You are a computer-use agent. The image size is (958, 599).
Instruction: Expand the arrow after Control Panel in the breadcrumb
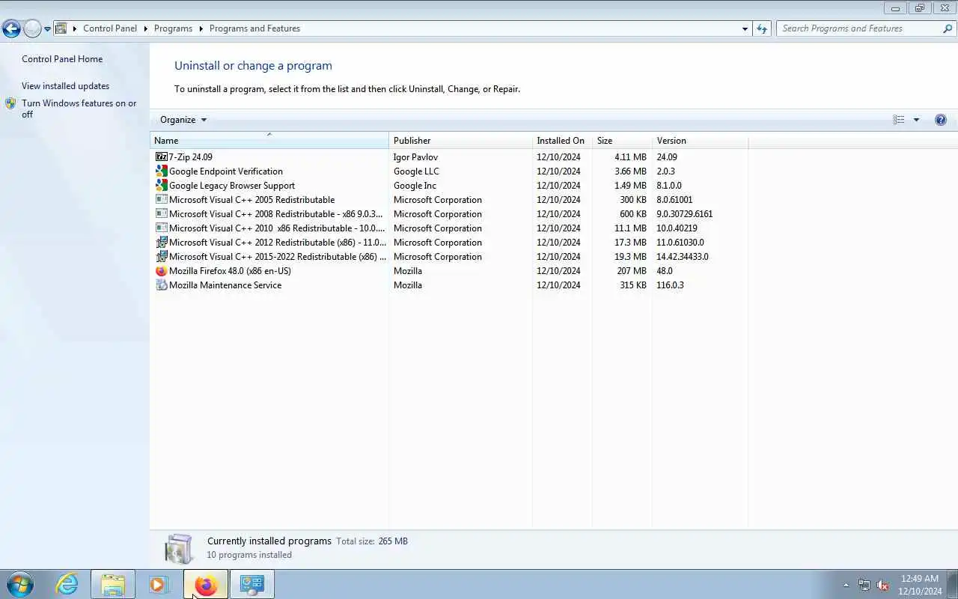click(146, 28)
